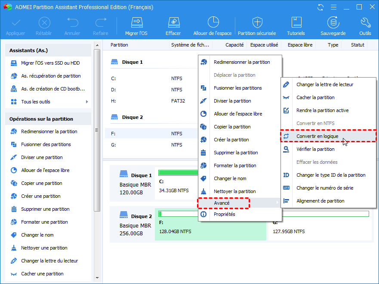
Task: Choose Supprimer la partition in context menu
Action: pos(240,153)
